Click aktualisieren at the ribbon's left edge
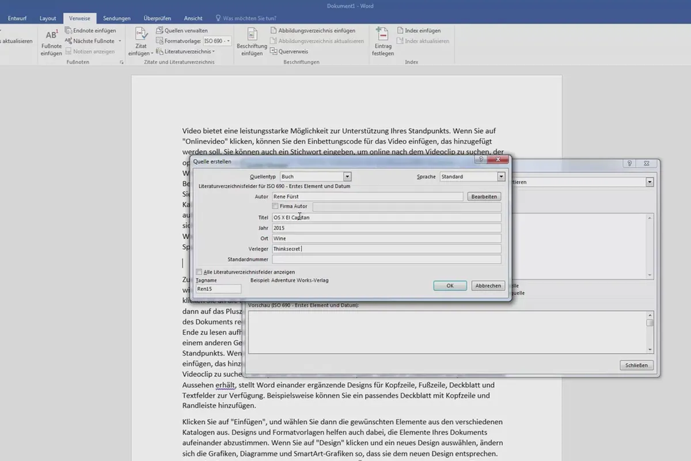This screenshot has width=691, height=461. [17, 41]
